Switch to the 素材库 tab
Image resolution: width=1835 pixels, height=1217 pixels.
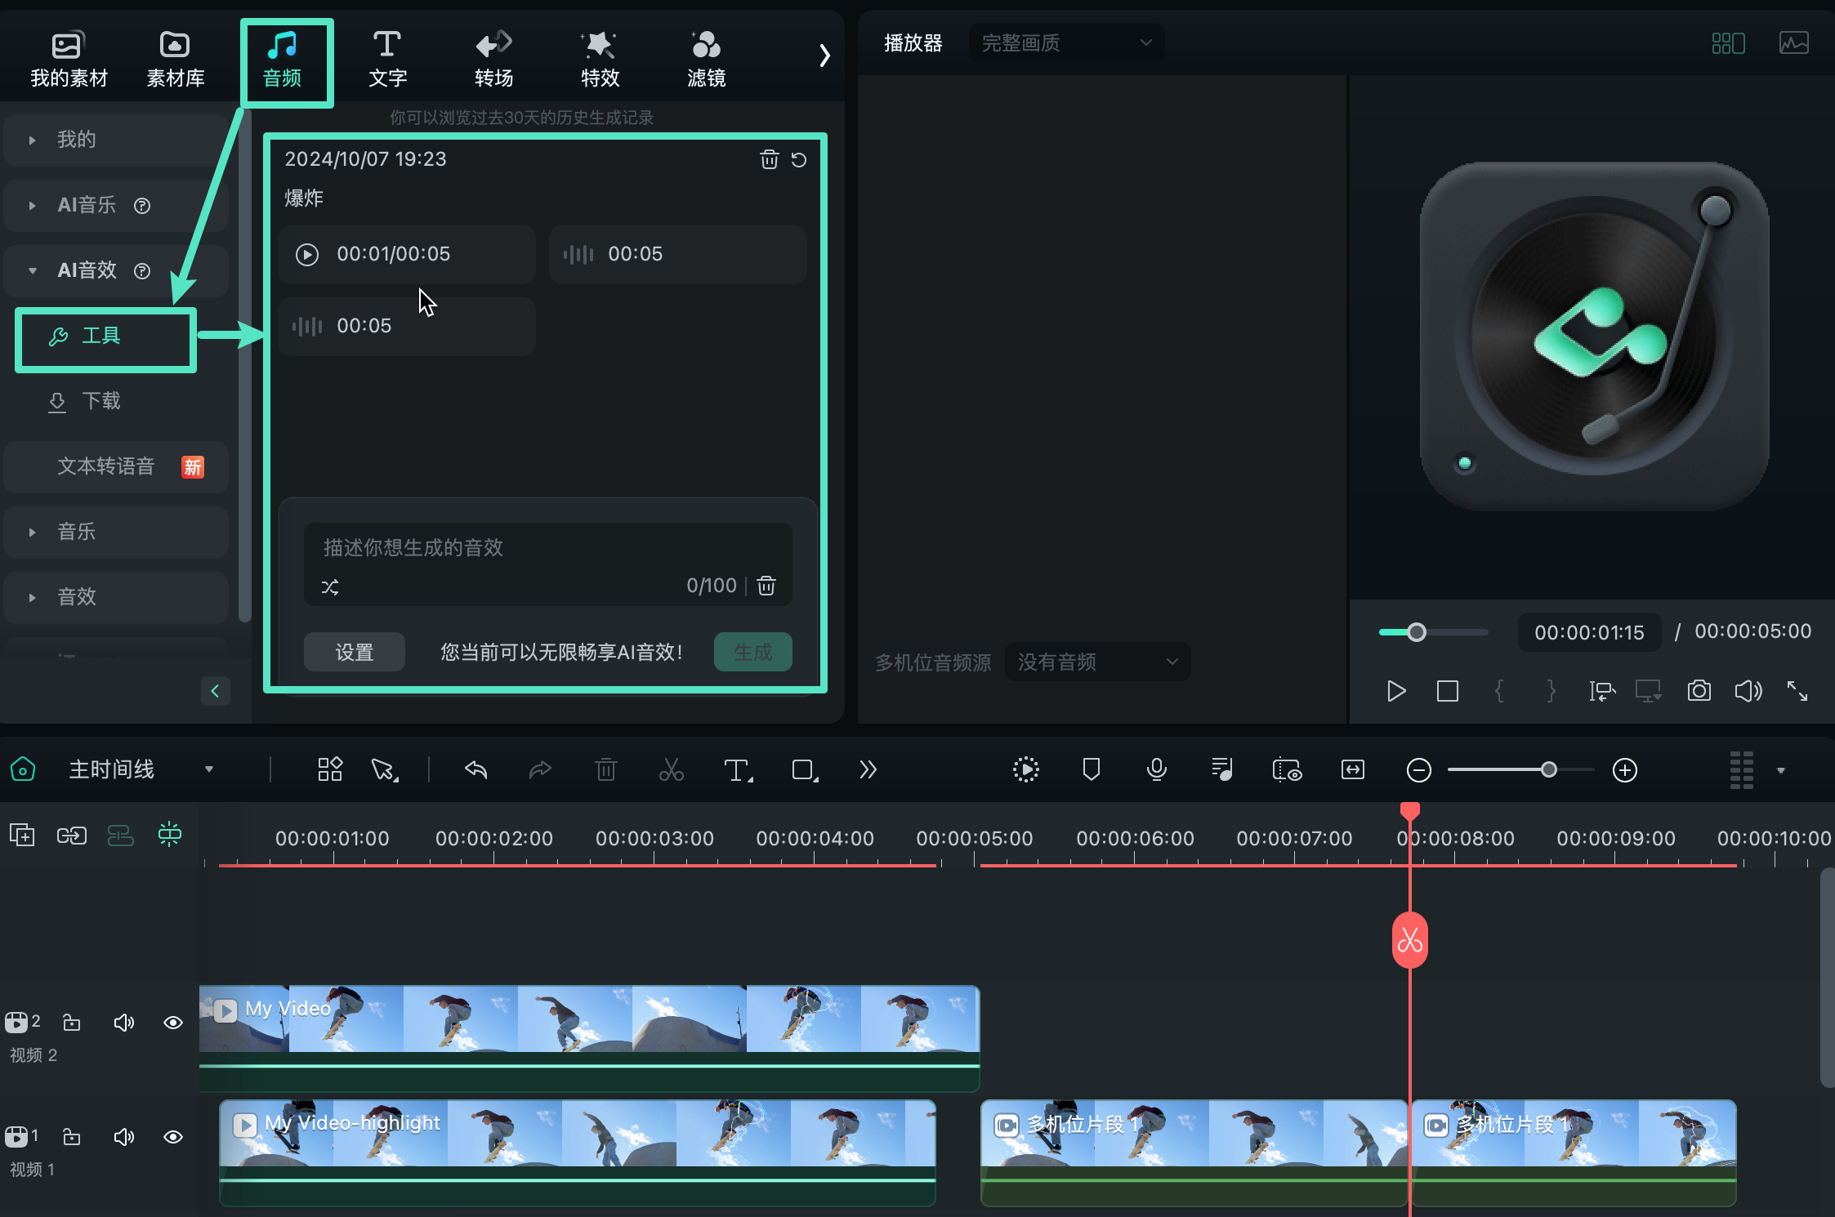click(174, 56)
